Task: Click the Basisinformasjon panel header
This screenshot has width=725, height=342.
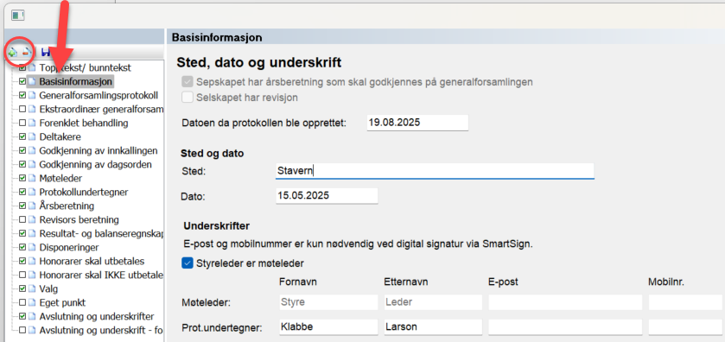Action: (x=445, y=37)
